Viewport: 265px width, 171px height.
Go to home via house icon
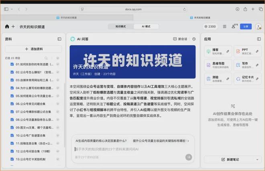point(7,26)
